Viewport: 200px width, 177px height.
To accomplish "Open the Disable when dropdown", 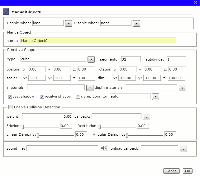I will 137,24.
